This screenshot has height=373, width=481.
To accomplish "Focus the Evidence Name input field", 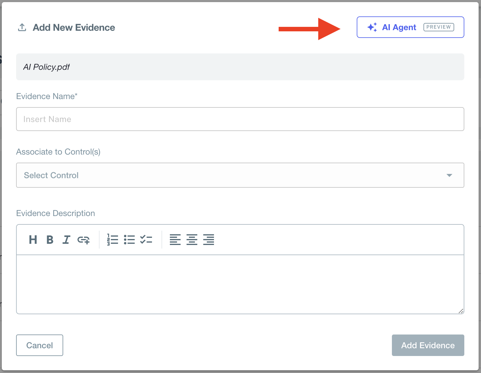I will (240, 119).
